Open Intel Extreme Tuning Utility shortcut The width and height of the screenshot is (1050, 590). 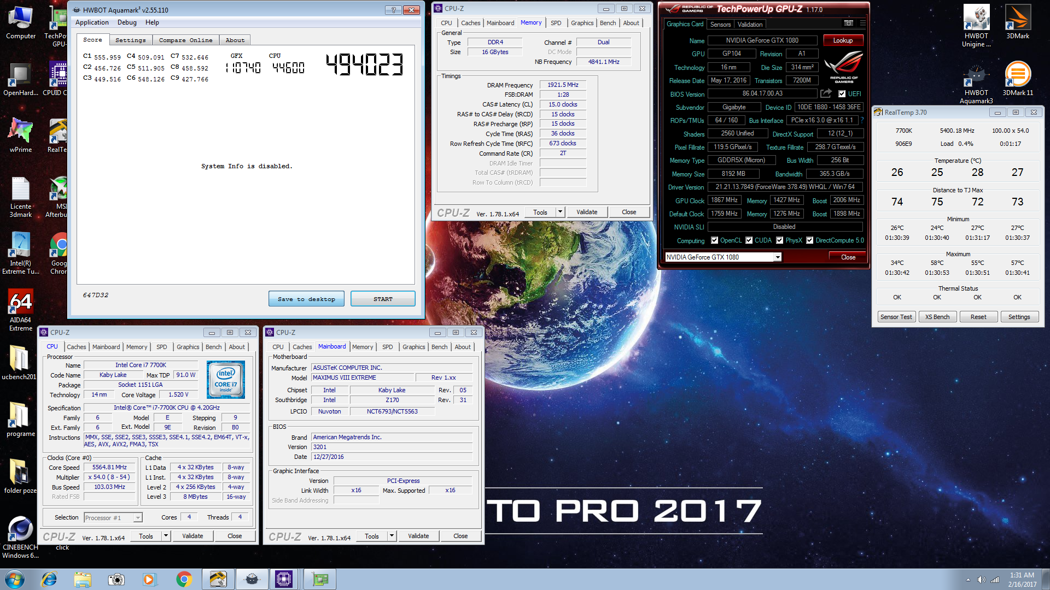point(21,253)
